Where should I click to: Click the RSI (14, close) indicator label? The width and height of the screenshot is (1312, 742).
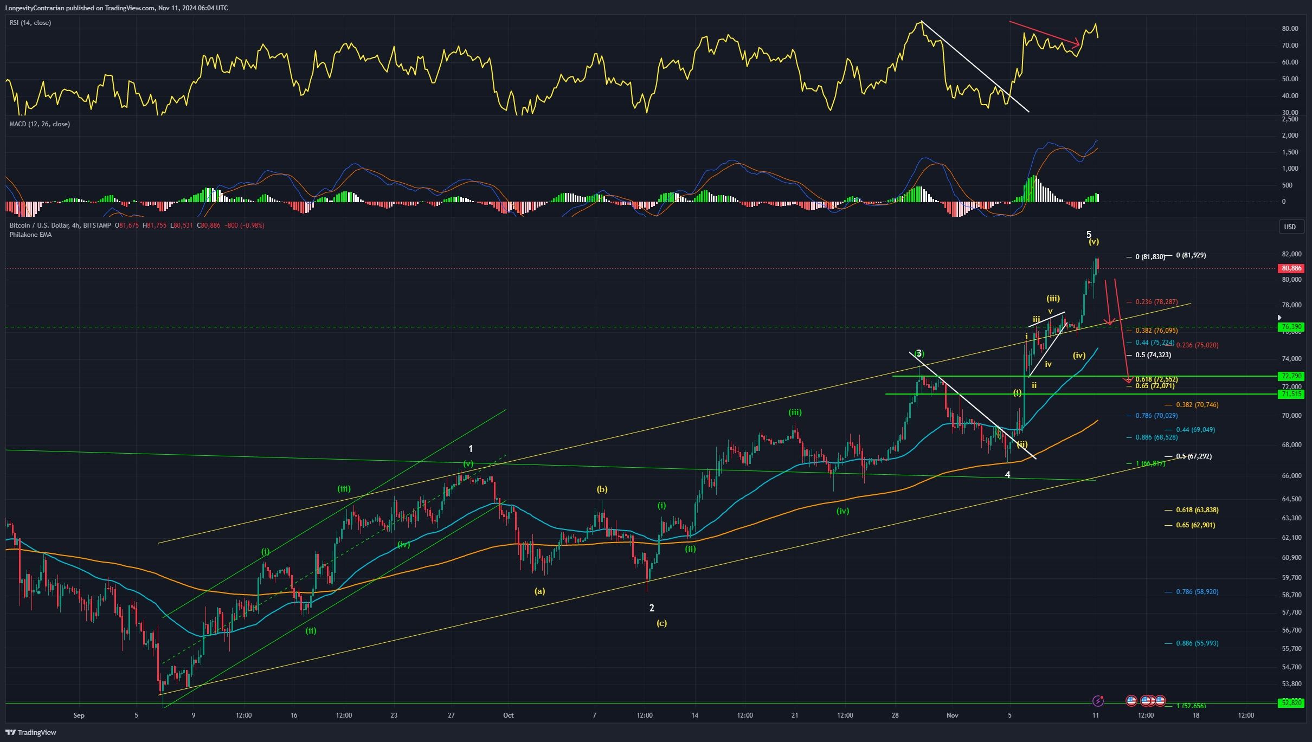coord(30,23)
